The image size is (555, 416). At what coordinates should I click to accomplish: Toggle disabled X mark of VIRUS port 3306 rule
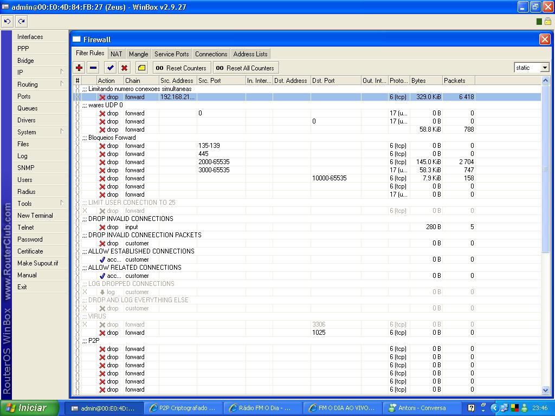pyautogui.click(x=85, y=324)
